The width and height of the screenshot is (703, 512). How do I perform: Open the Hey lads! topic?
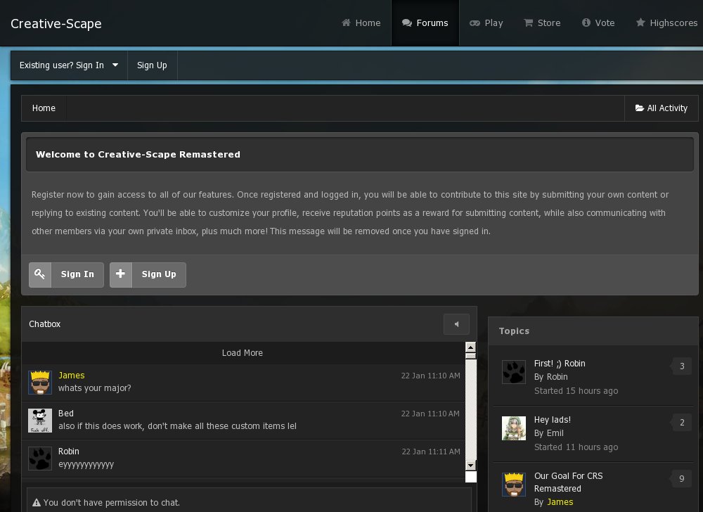(x=552, y=420)
